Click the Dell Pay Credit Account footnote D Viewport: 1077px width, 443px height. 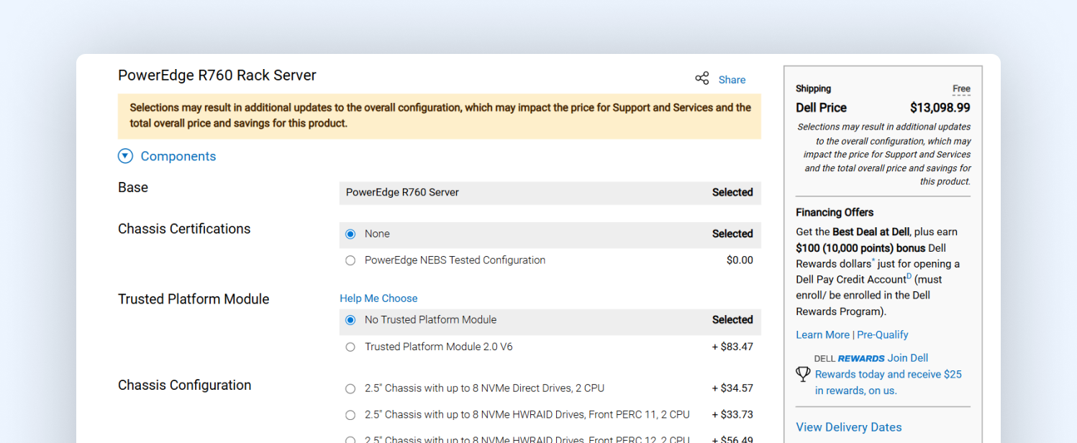(909, 276)
